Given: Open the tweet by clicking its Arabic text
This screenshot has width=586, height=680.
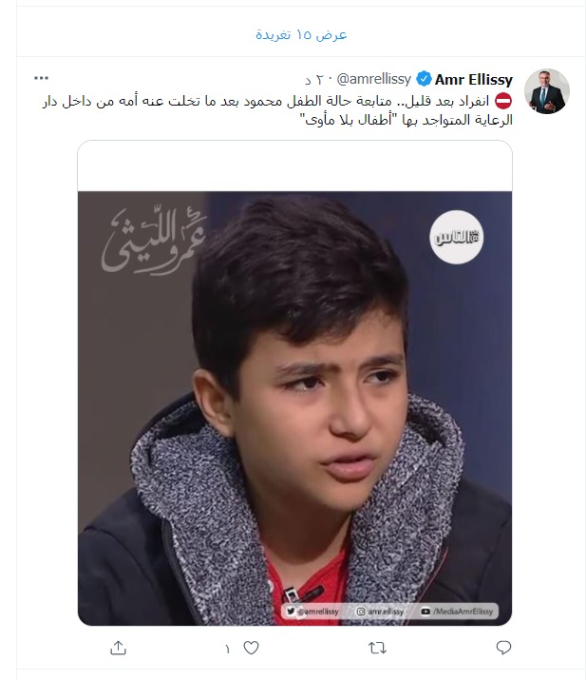Looking at the screenshot, I should (277, 110).
